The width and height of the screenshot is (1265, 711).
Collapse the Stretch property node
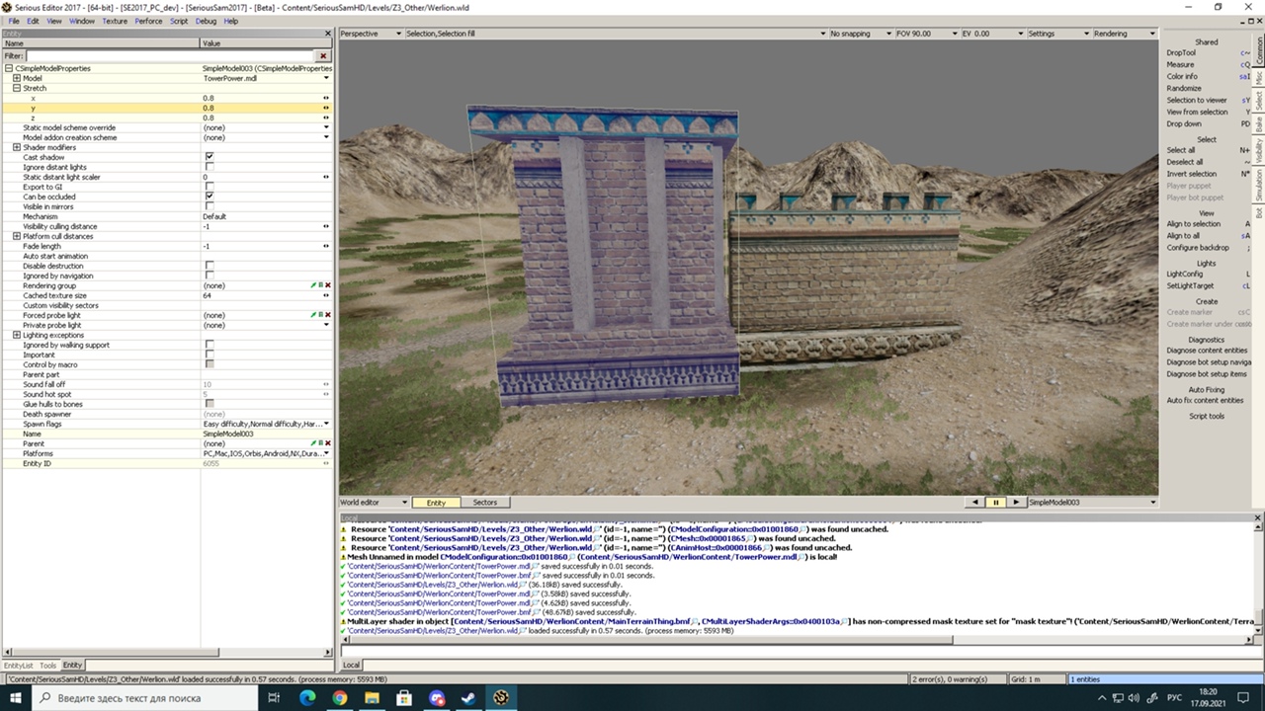click(x=17, y=88)
